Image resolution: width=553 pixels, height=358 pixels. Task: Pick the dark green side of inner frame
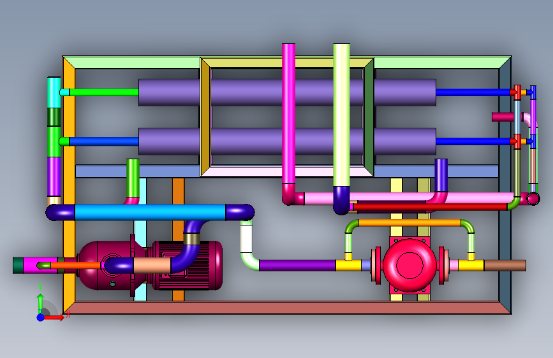369,117
